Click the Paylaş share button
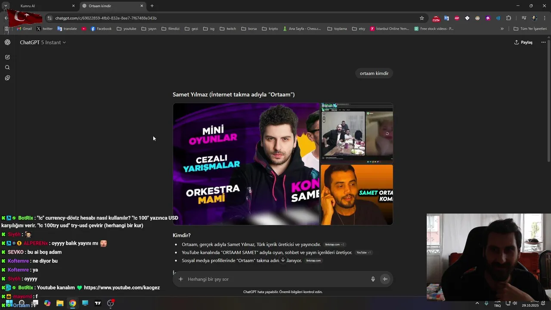The width and height of the screenshot is (551, 310). (523, 42)
